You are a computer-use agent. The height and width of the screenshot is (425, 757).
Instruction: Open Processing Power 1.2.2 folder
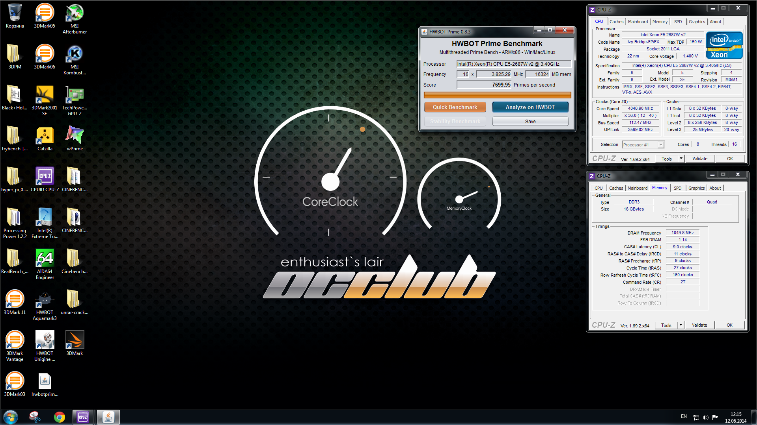tap(15, 224)
